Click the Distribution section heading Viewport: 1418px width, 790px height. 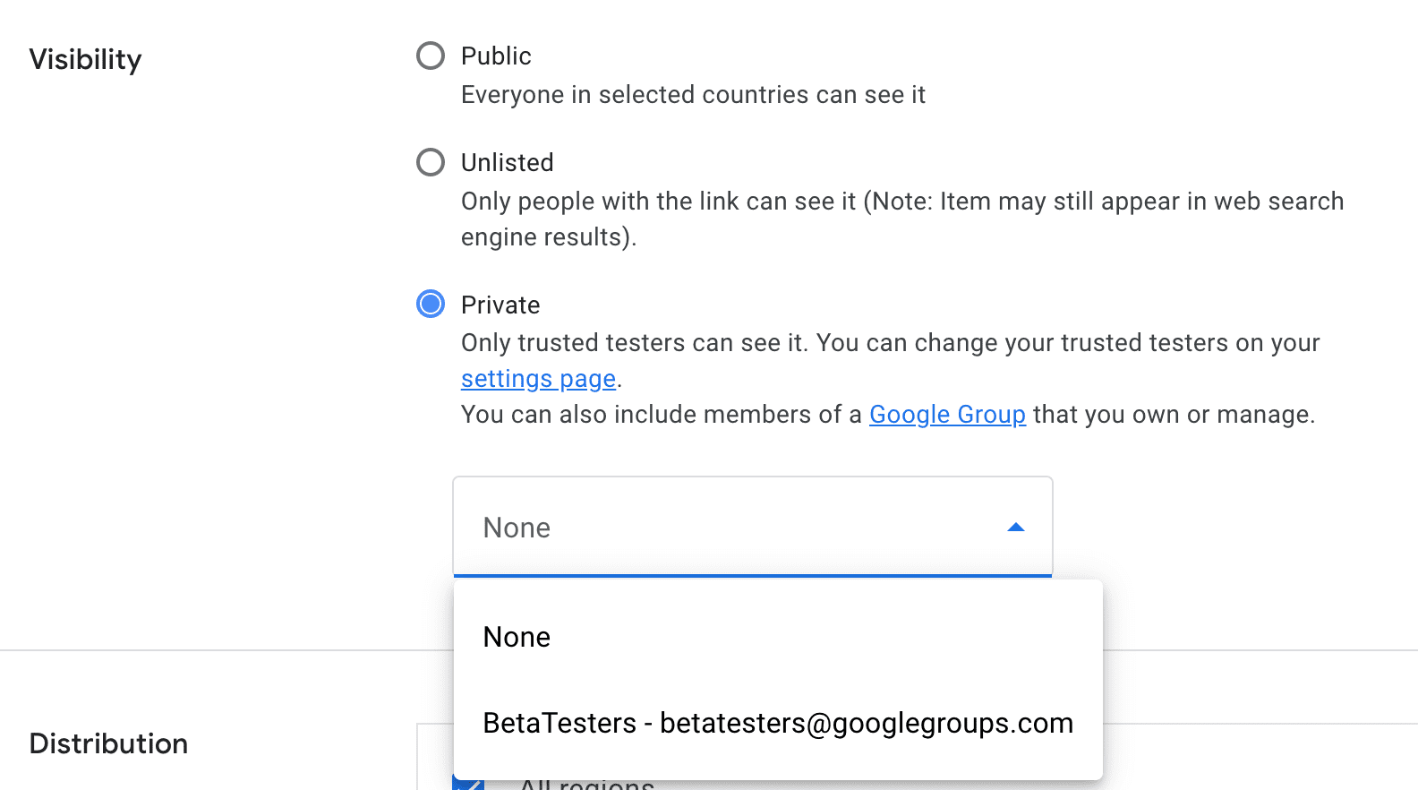pos(108,743)
